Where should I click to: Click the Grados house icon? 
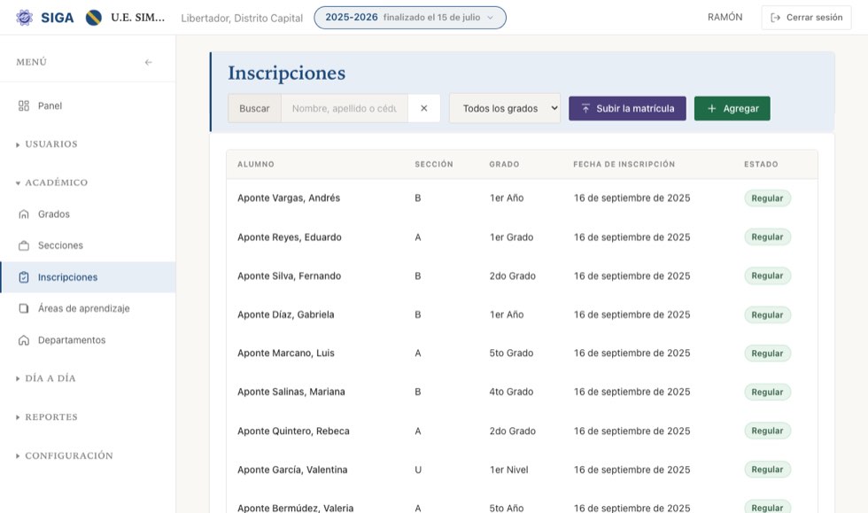[x=24, y=214]
